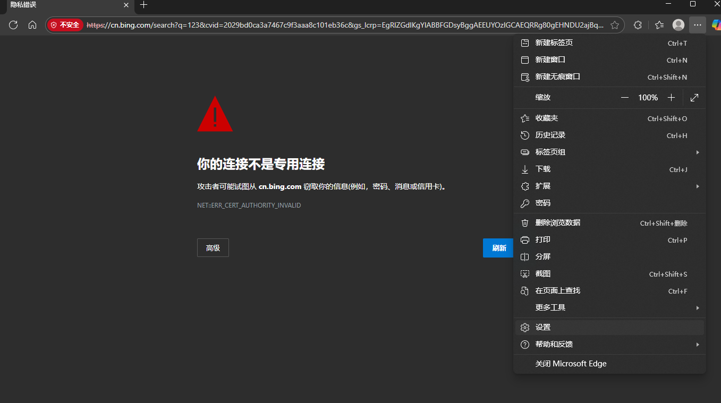Click the 缩放 zoom label in menu

[543, 98]
